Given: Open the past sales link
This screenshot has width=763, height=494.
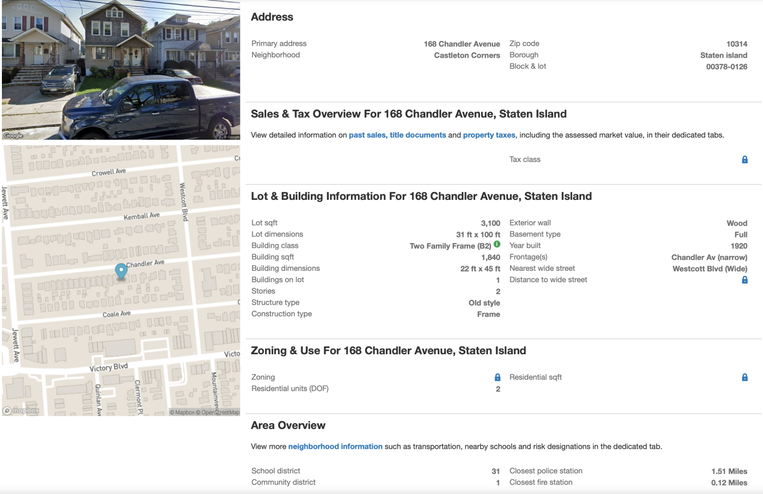Looking at the screenshot, I should 367,135.
